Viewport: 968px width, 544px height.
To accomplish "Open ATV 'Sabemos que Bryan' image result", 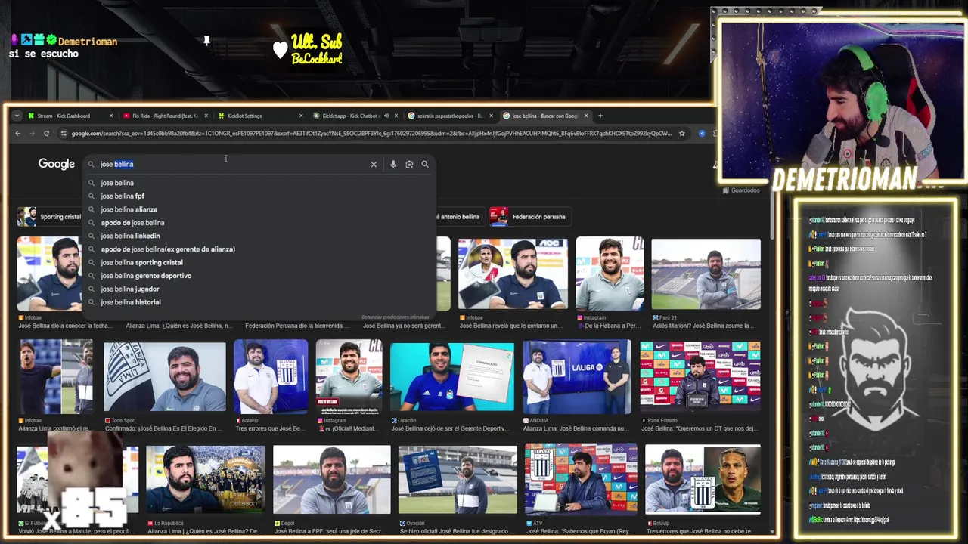I will click(x=581, y=480).
